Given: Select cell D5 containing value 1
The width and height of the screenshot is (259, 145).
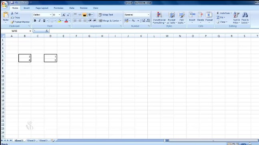Looking at the screenshot, I should pyautogui.click(x=50, y=56).
